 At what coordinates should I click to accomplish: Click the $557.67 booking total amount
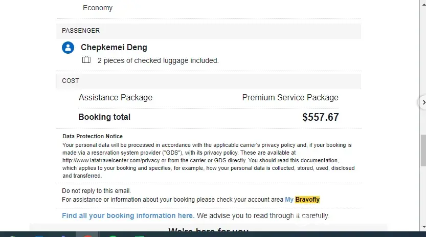[320, 117]
